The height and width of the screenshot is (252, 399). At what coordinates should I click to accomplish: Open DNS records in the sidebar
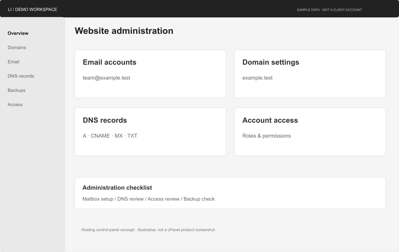coord(21,76)
